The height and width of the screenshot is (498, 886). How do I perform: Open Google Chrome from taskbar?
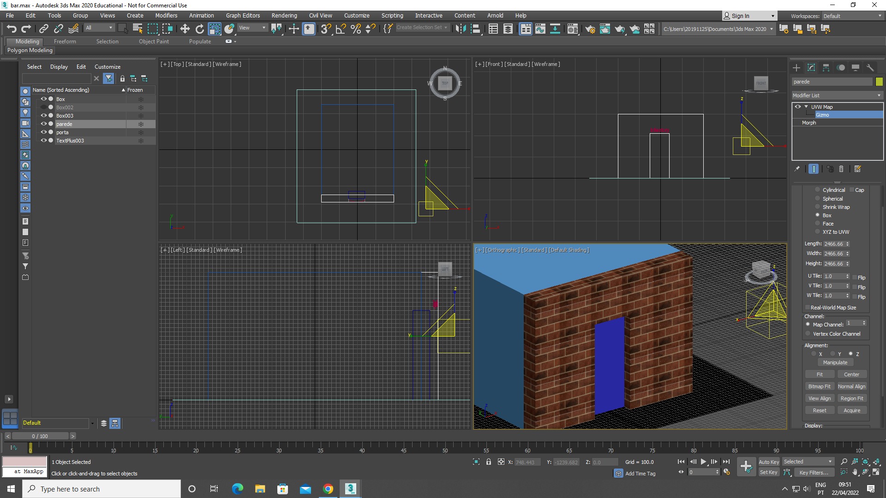pyautogui.click(x=328, y=489)
